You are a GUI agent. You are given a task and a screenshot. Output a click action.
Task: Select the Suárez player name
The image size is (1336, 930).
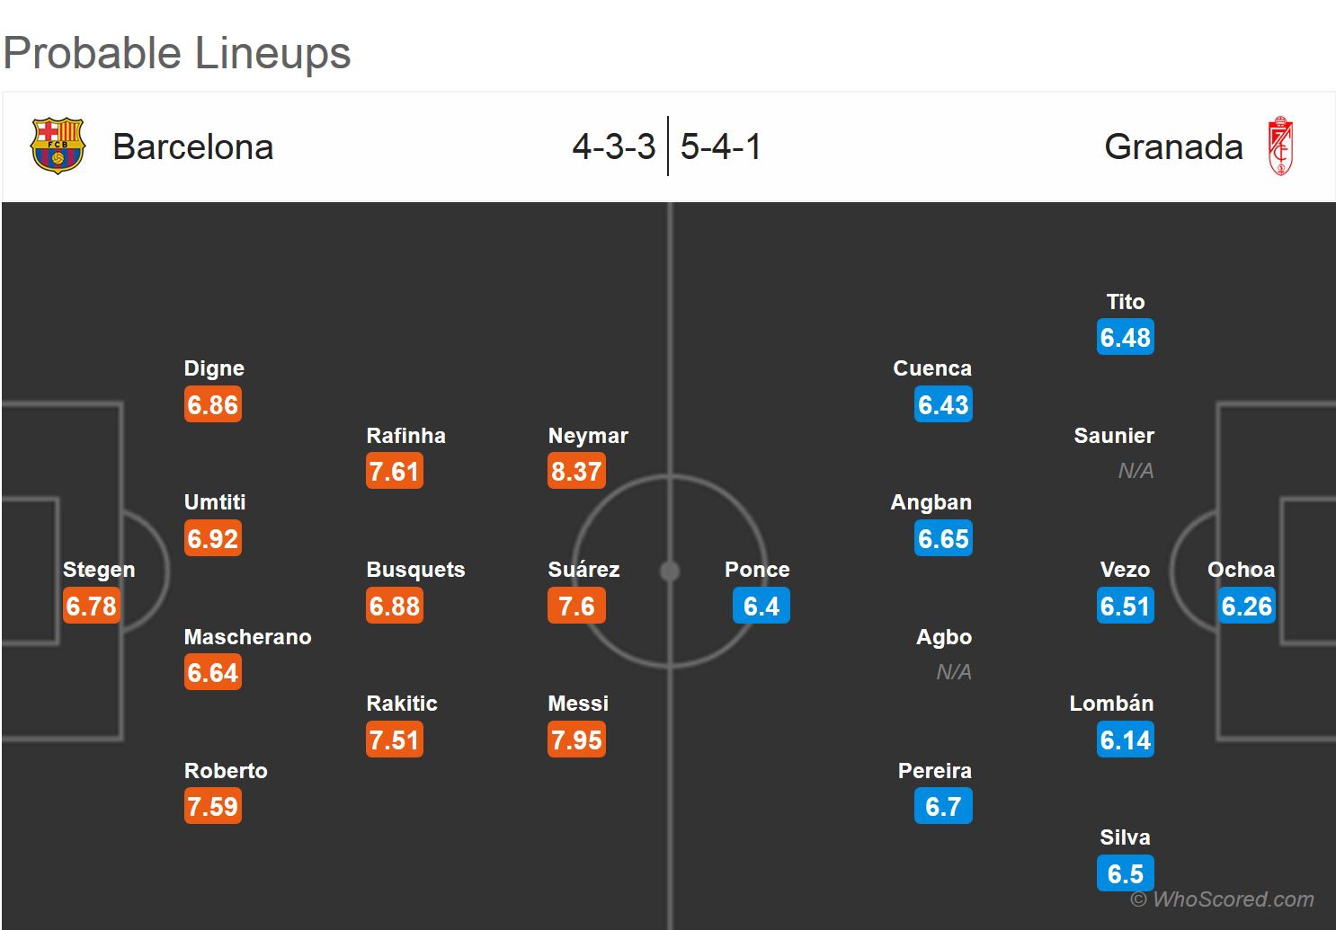583,570
